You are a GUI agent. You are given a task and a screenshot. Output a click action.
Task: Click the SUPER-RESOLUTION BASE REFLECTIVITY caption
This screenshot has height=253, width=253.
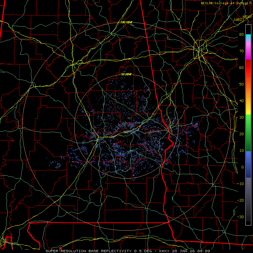coord(89,251)
